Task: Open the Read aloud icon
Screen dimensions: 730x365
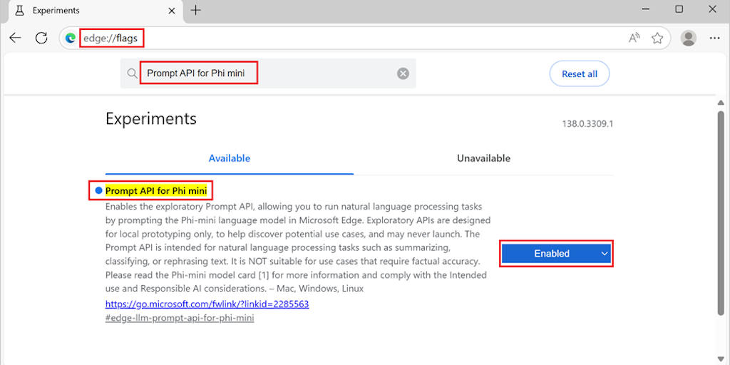Action: 634,38
